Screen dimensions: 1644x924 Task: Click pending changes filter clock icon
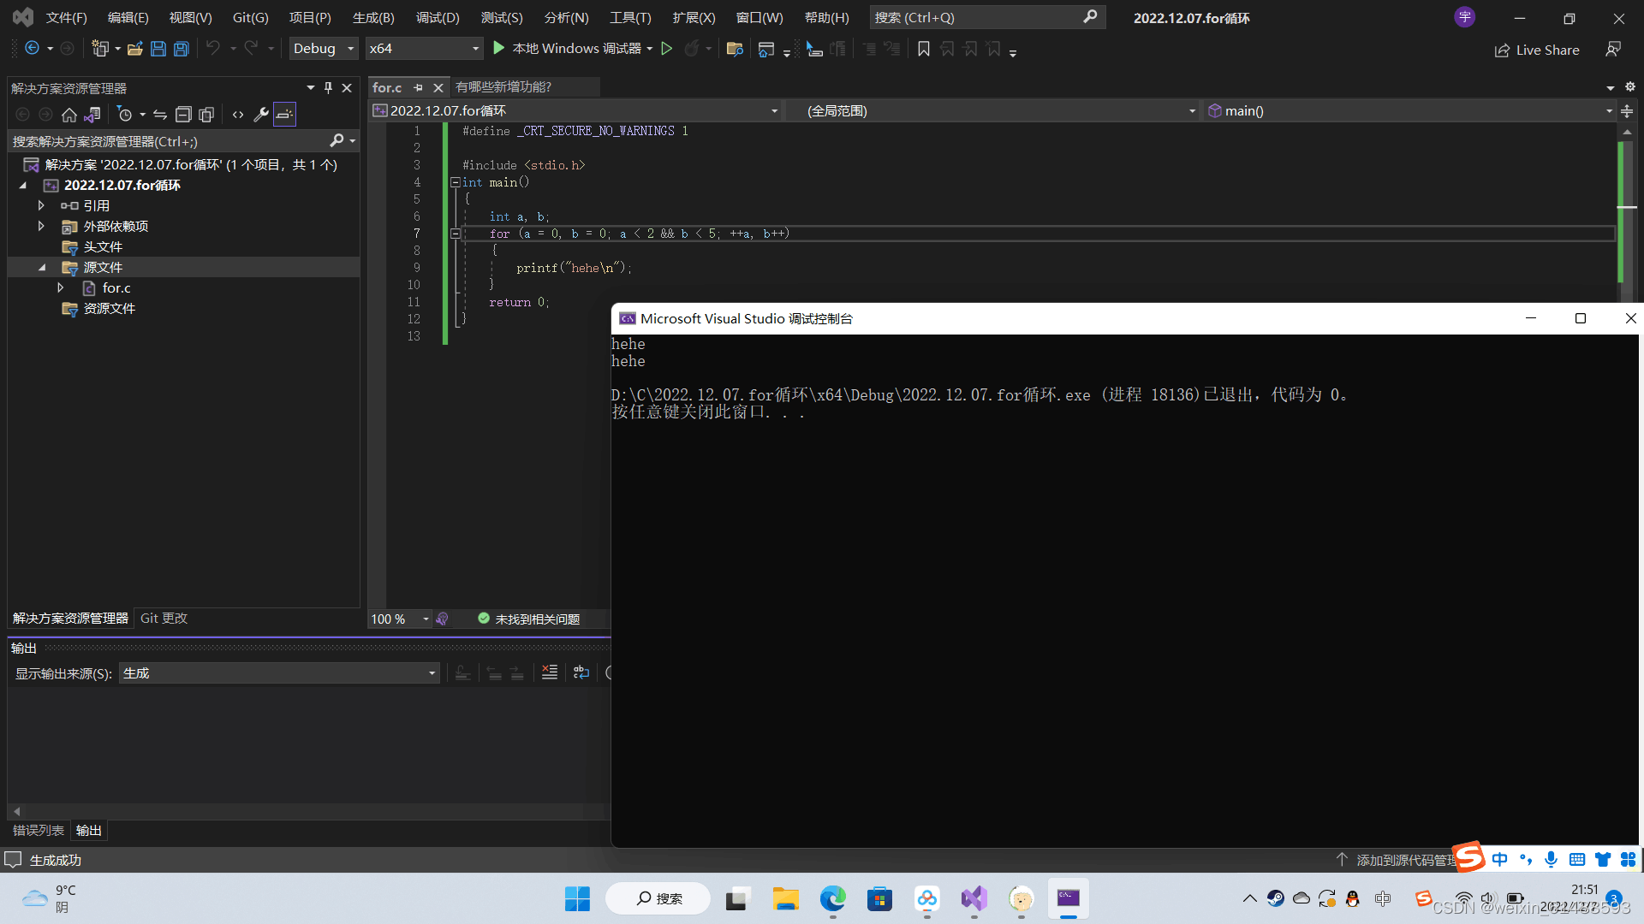pos(125,114)
